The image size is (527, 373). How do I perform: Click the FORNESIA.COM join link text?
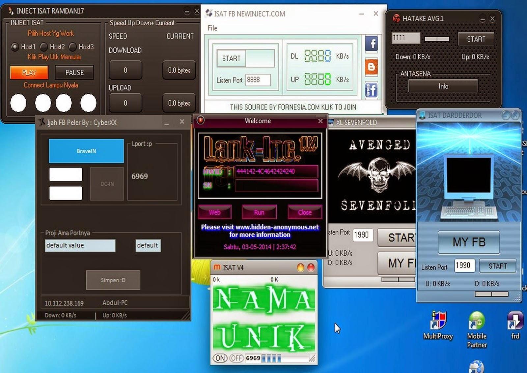(293, 107)
